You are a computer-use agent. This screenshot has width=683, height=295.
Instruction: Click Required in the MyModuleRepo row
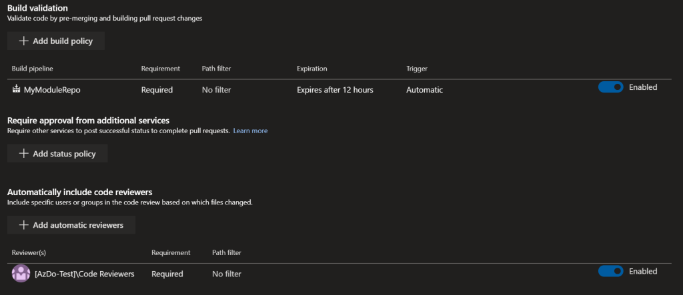157,90
